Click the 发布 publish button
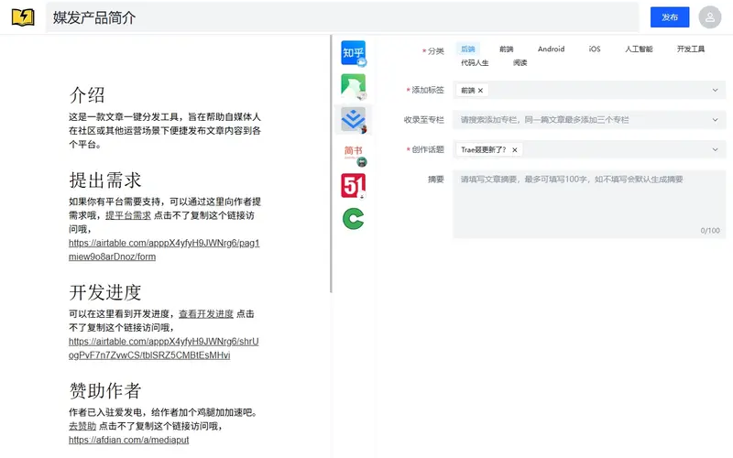 [x=670, y=17]
